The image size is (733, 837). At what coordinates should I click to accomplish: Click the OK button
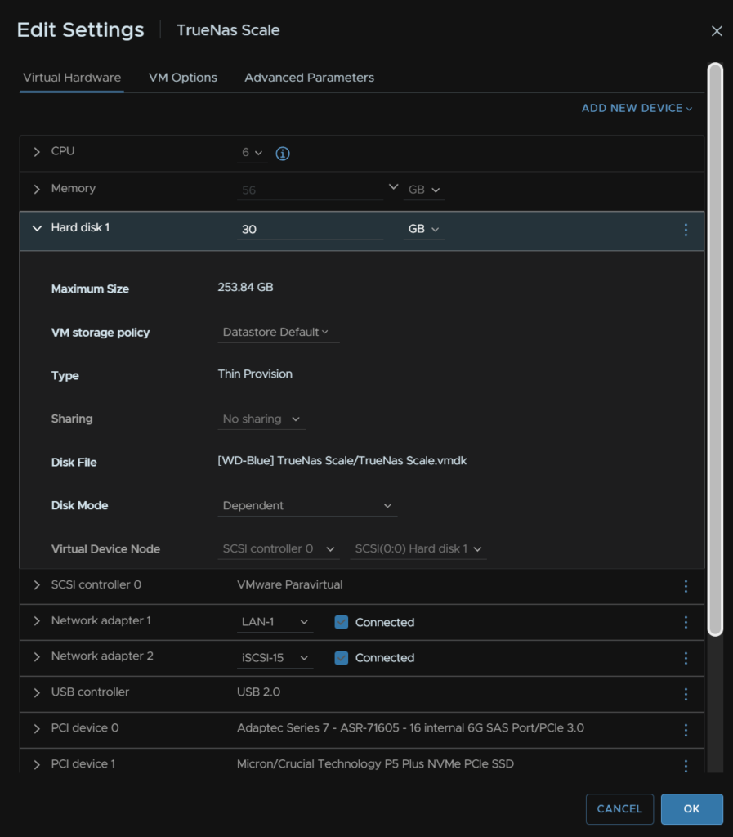(691, 808)
